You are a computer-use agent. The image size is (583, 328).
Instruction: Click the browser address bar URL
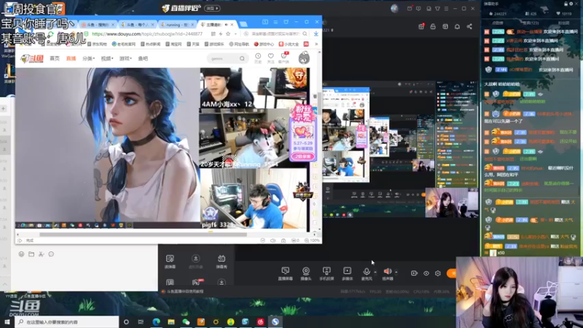tap(147, 34)
